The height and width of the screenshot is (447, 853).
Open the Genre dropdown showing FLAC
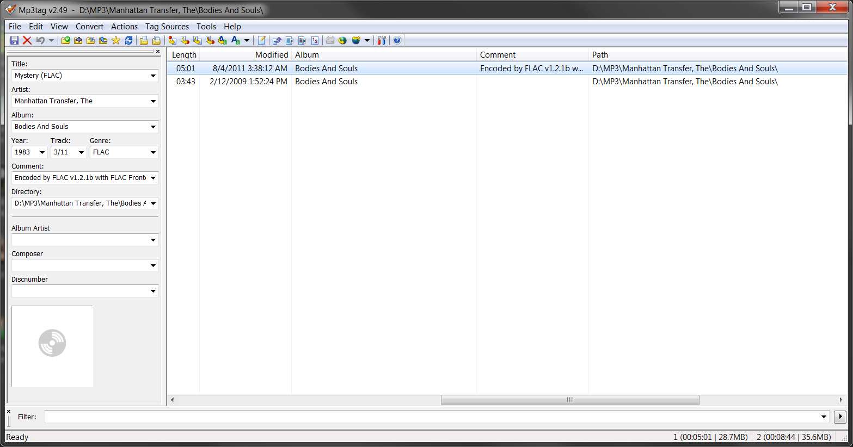(153, 152)
